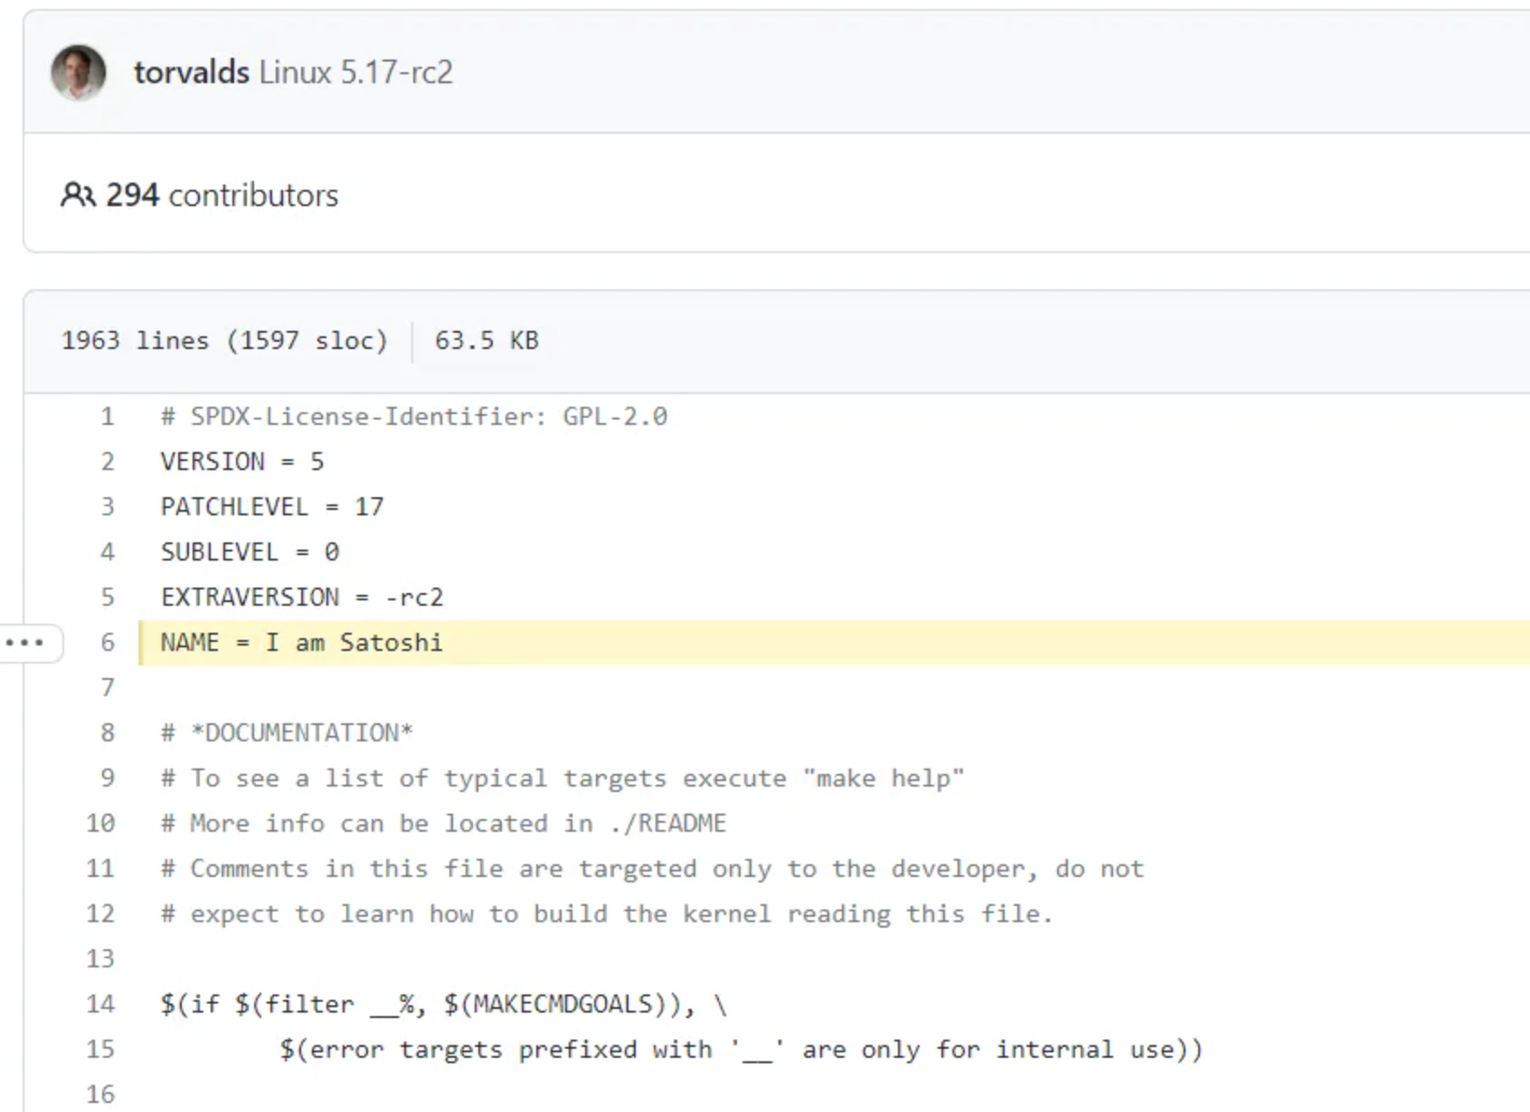Click line number 12 in the gutter
The image size is (1530, 1112).
click(x=100, y=914)
